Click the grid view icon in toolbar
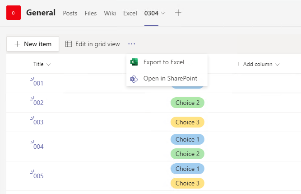 click(x=69, y=44)
